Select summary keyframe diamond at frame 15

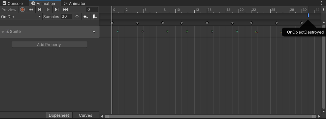[207, 23]
